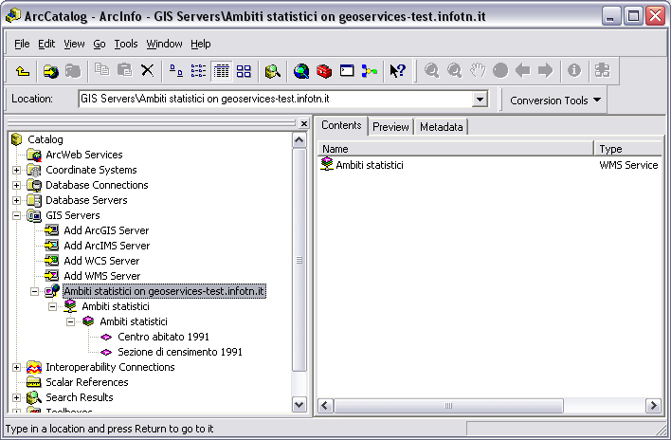
Task: Open the Help menu
Action: [201, 44]
